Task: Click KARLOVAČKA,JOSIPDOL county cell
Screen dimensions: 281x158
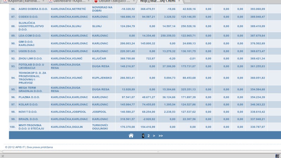Action: tap(68, 112)
